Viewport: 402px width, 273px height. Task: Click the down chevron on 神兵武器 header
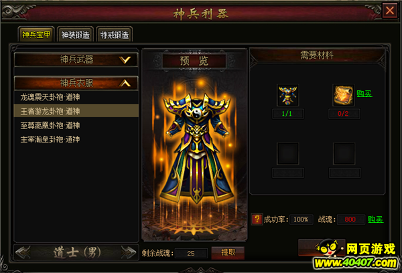coord(125,60)
